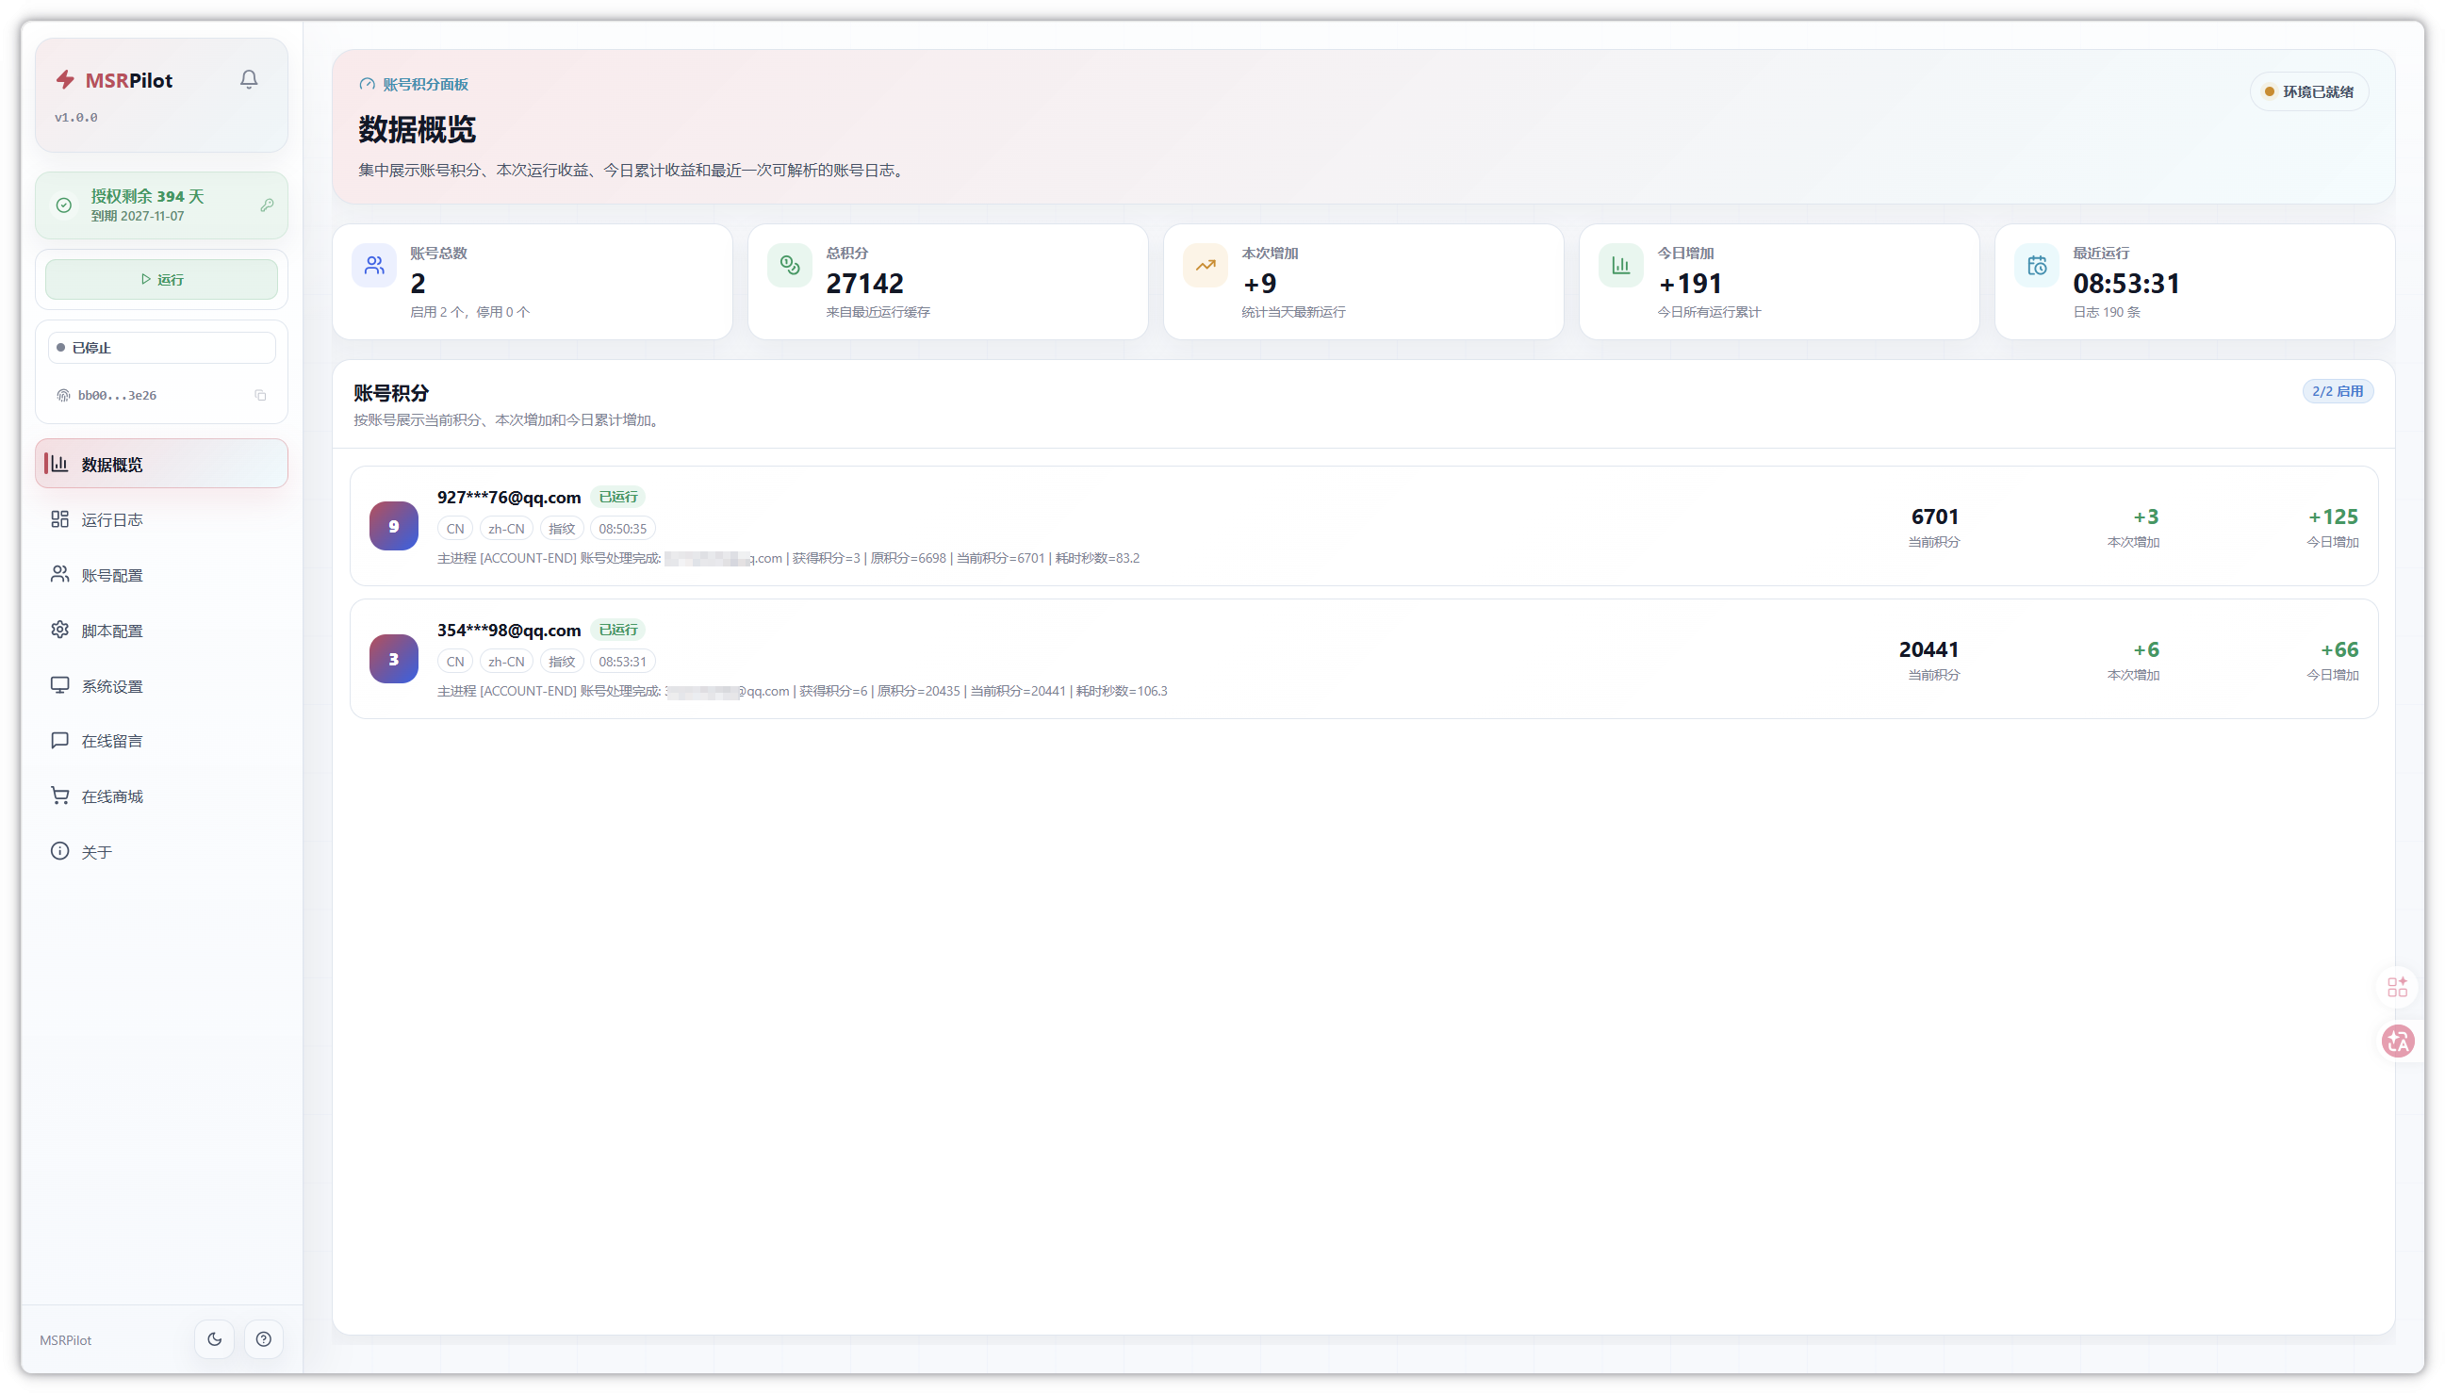Click the zh-CN tag on 354 account
The image size is (2445, 1394).
tap(505, 662)
